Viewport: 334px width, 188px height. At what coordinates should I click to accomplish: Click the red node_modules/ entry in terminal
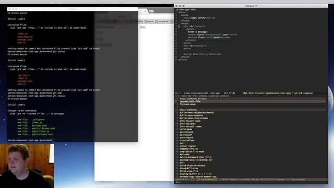(26, 37)
